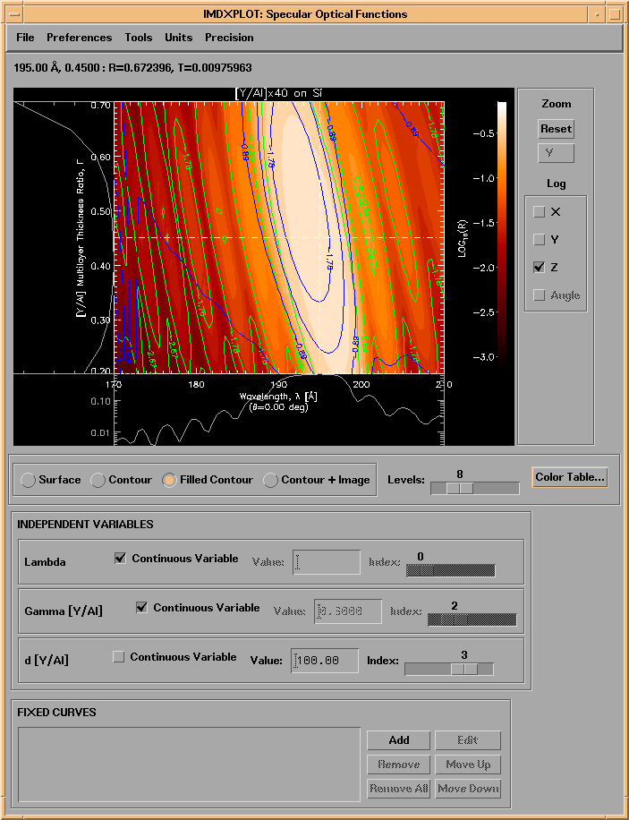Click the Gamma [Y/Al] Value field
Image resolution: width=629 pixels, height=820 pixels.
tap(348, 611)
